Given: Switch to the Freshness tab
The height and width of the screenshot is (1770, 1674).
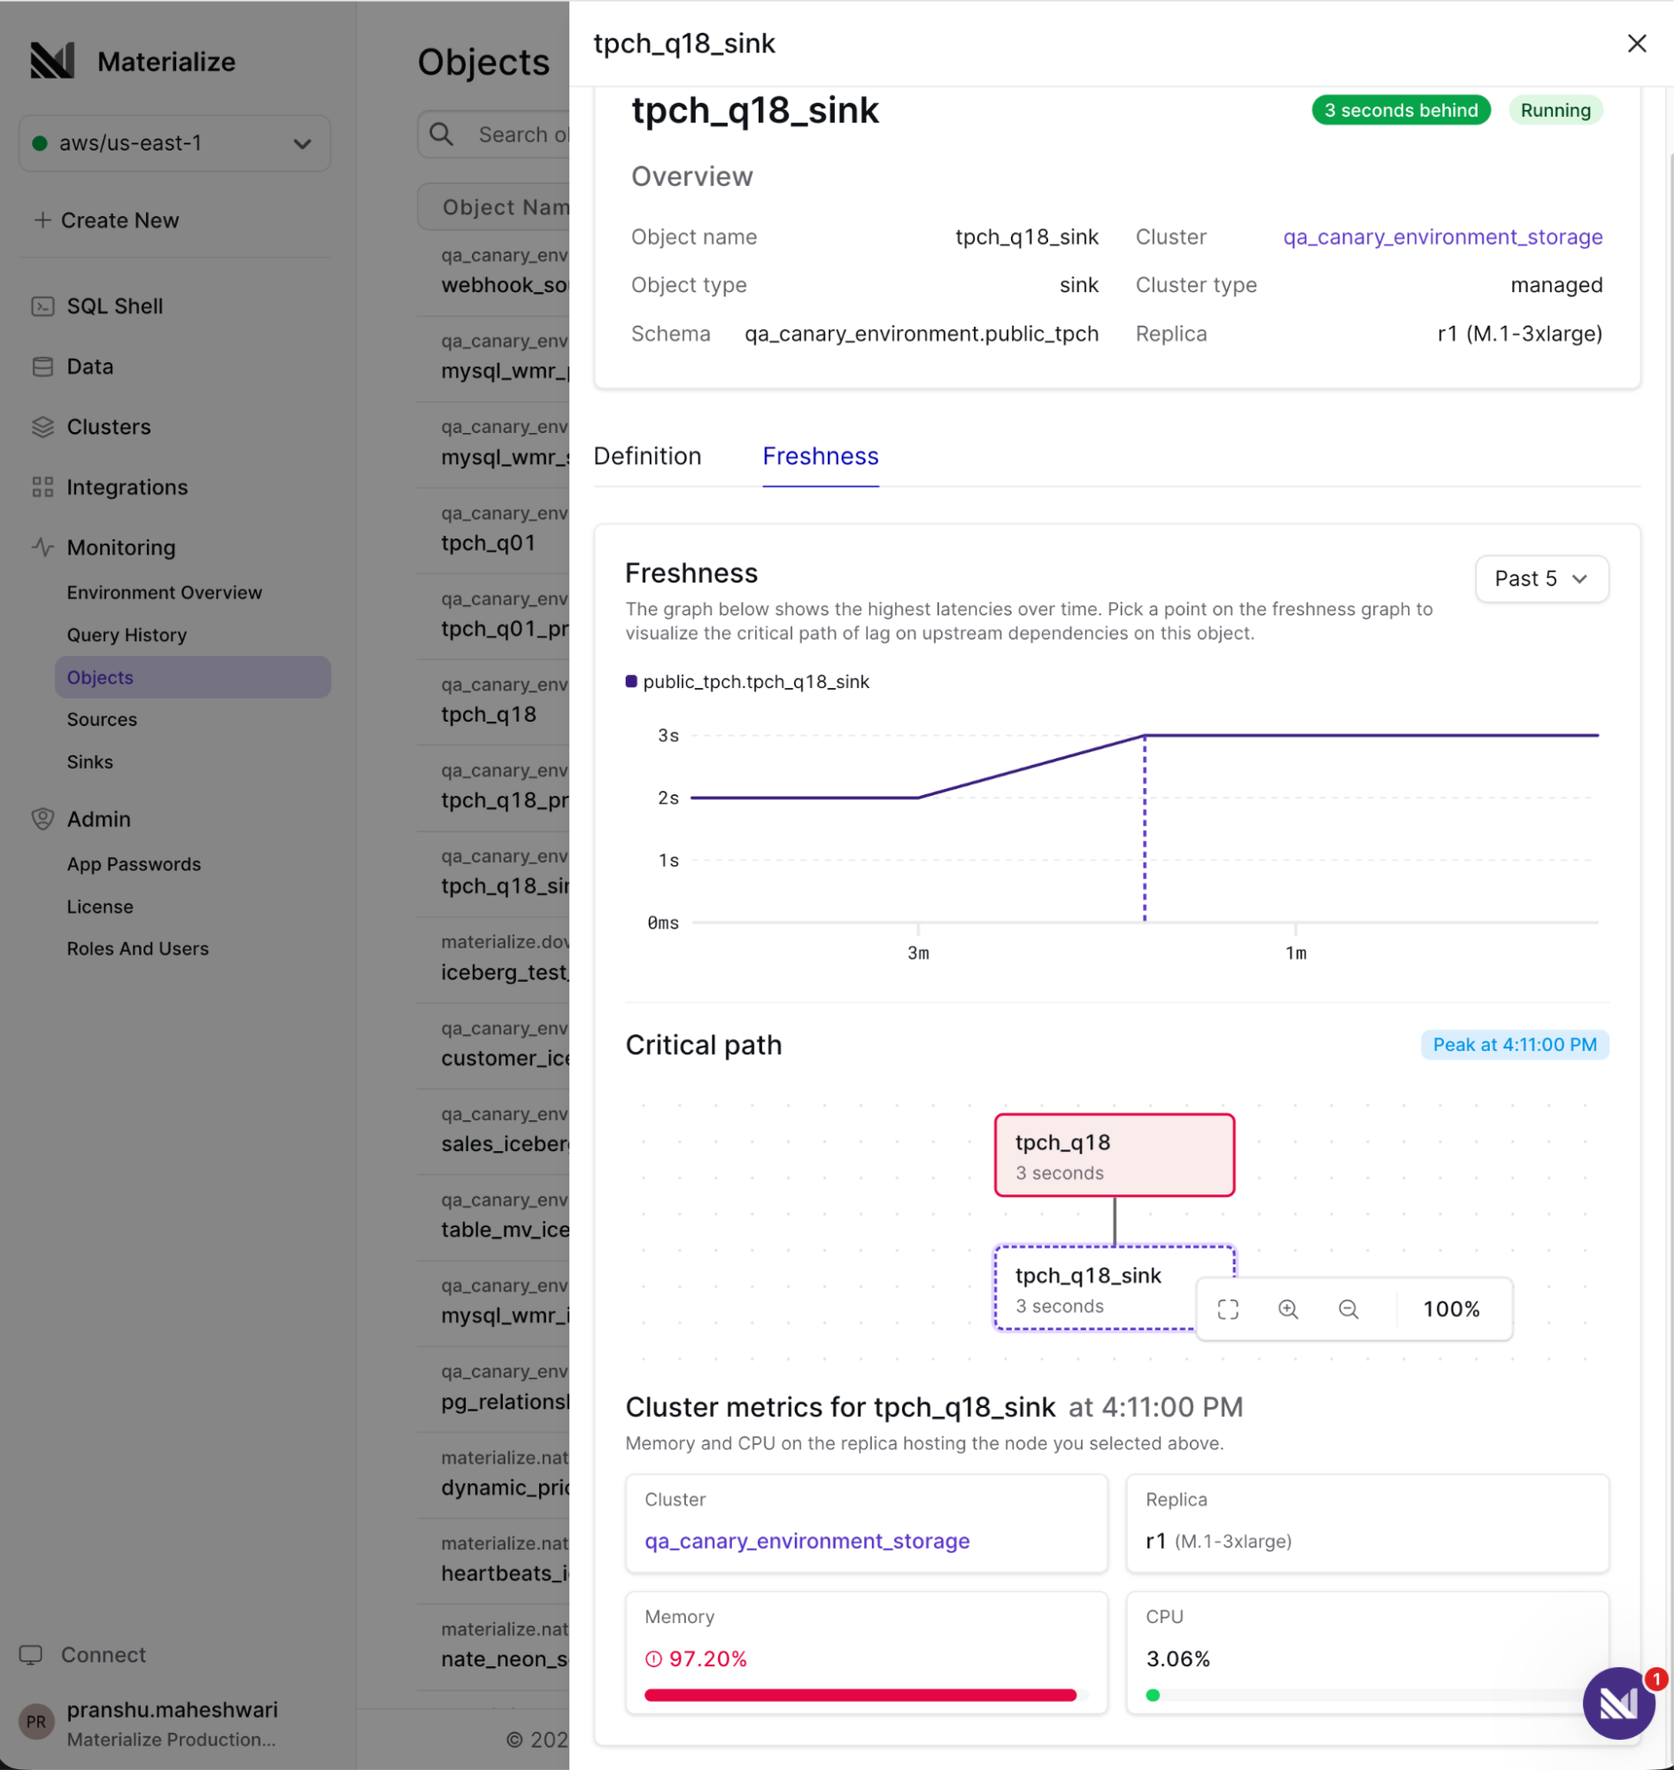Looking at the screenshot, I should [x=820, y=456].
